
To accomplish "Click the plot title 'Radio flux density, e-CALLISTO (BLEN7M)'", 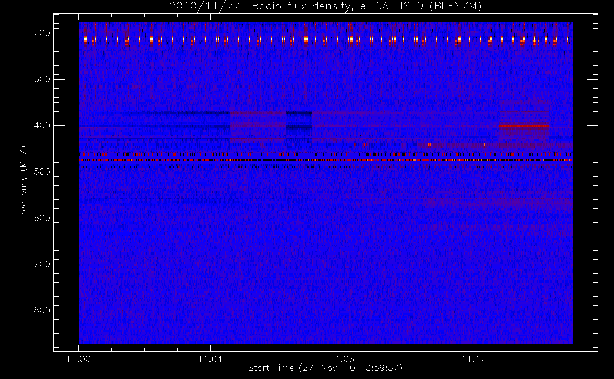I will pyautogui.click(x=367, y=6).
